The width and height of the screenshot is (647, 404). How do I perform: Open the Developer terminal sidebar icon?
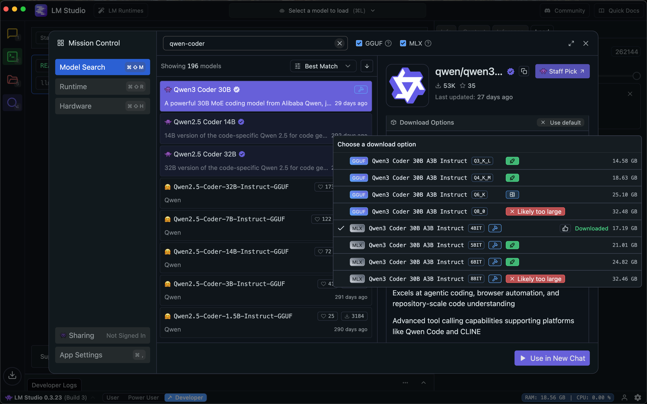pos(12,57)
